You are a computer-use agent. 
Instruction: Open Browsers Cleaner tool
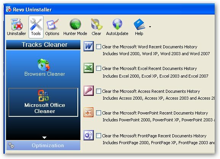[x=45, y=67]
